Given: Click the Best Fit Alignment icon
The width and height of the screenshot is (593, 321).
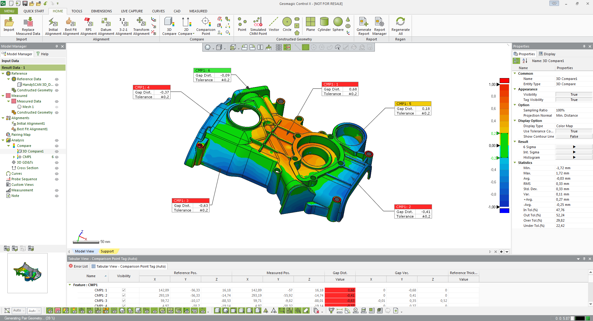Looking at the screenshot, I should 70,22.
